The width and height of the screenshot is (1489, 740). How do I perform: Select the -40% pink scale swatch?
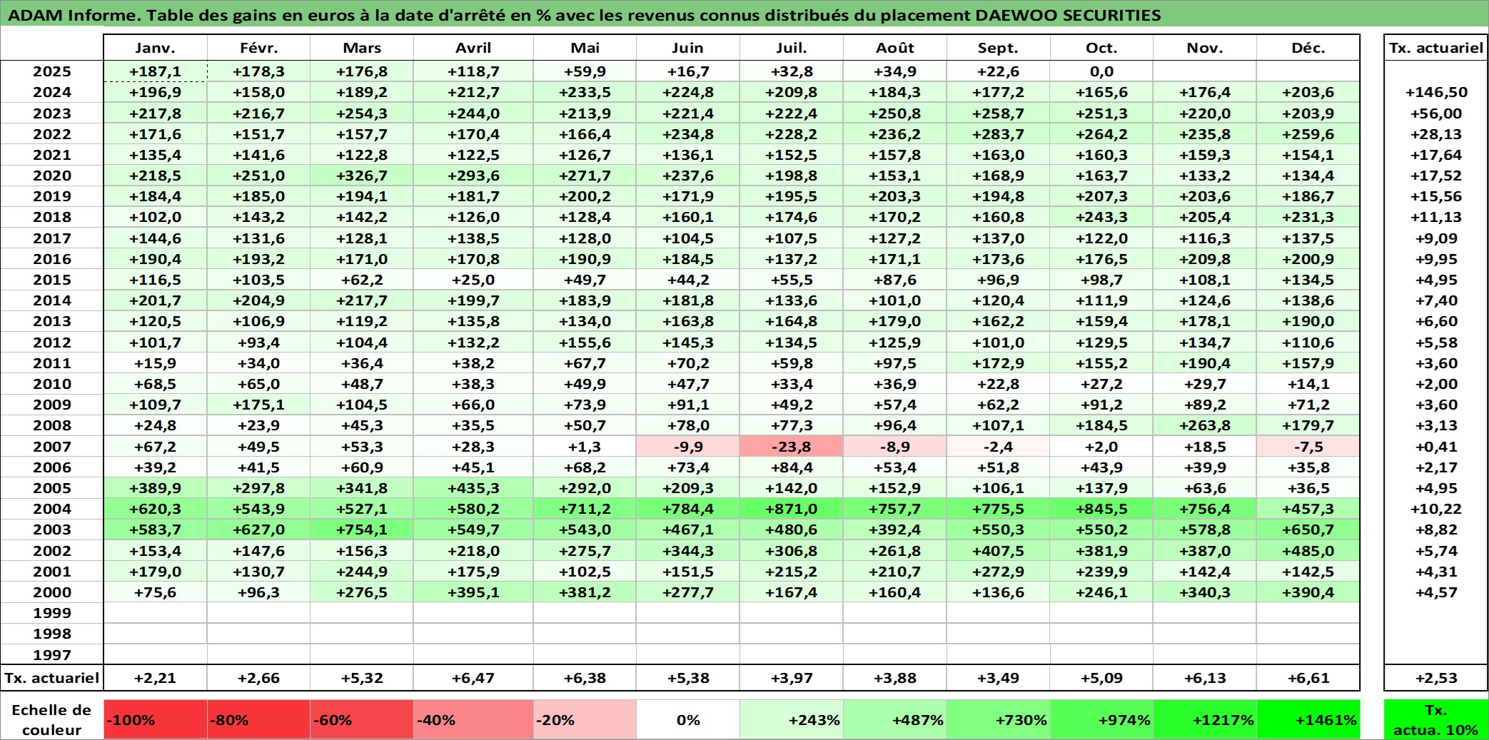coord(473,719)
